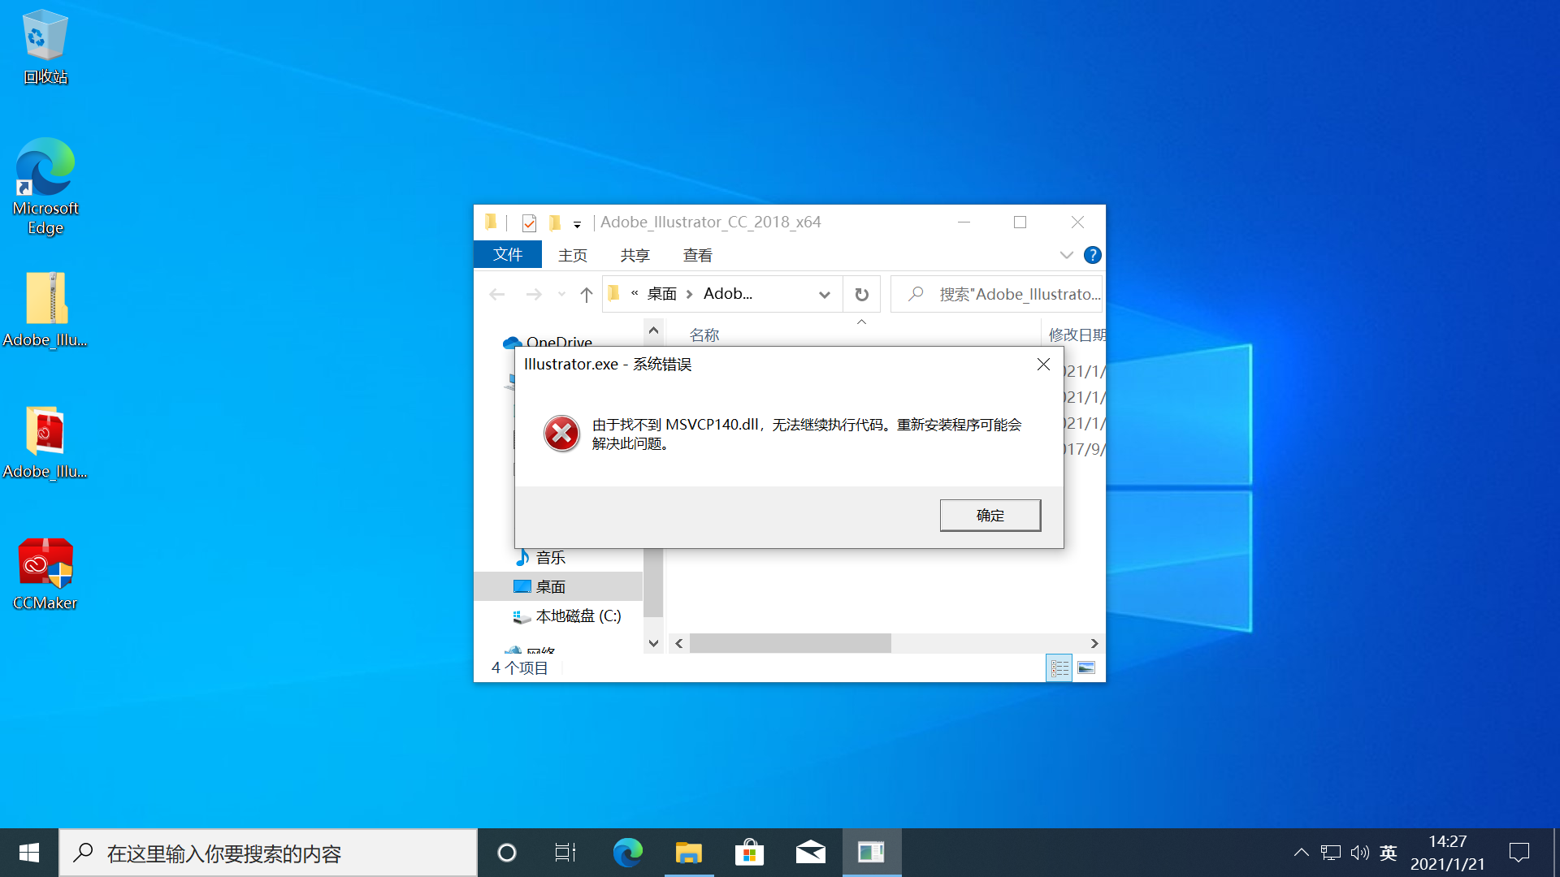Open customize quick access toolbar dropdown
Viewport: 1560px width, 877px height.
(x=577, y=224)
